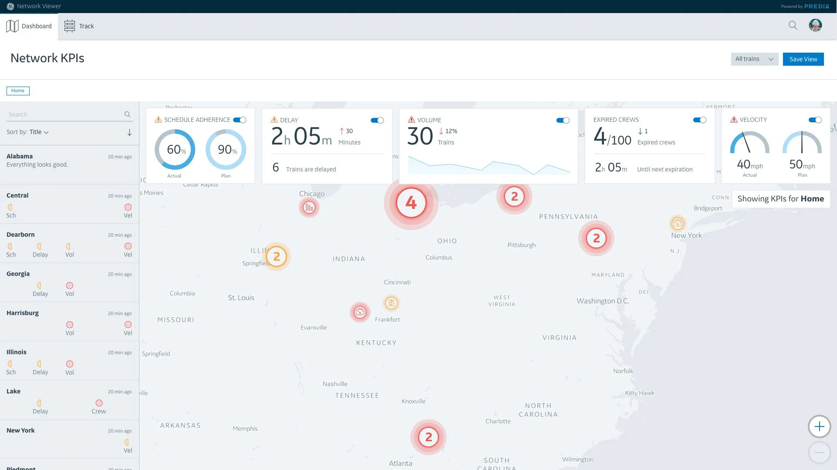The image size is (837, 470).
Task: Click the Home breadcrumb link
Action: 18,91
